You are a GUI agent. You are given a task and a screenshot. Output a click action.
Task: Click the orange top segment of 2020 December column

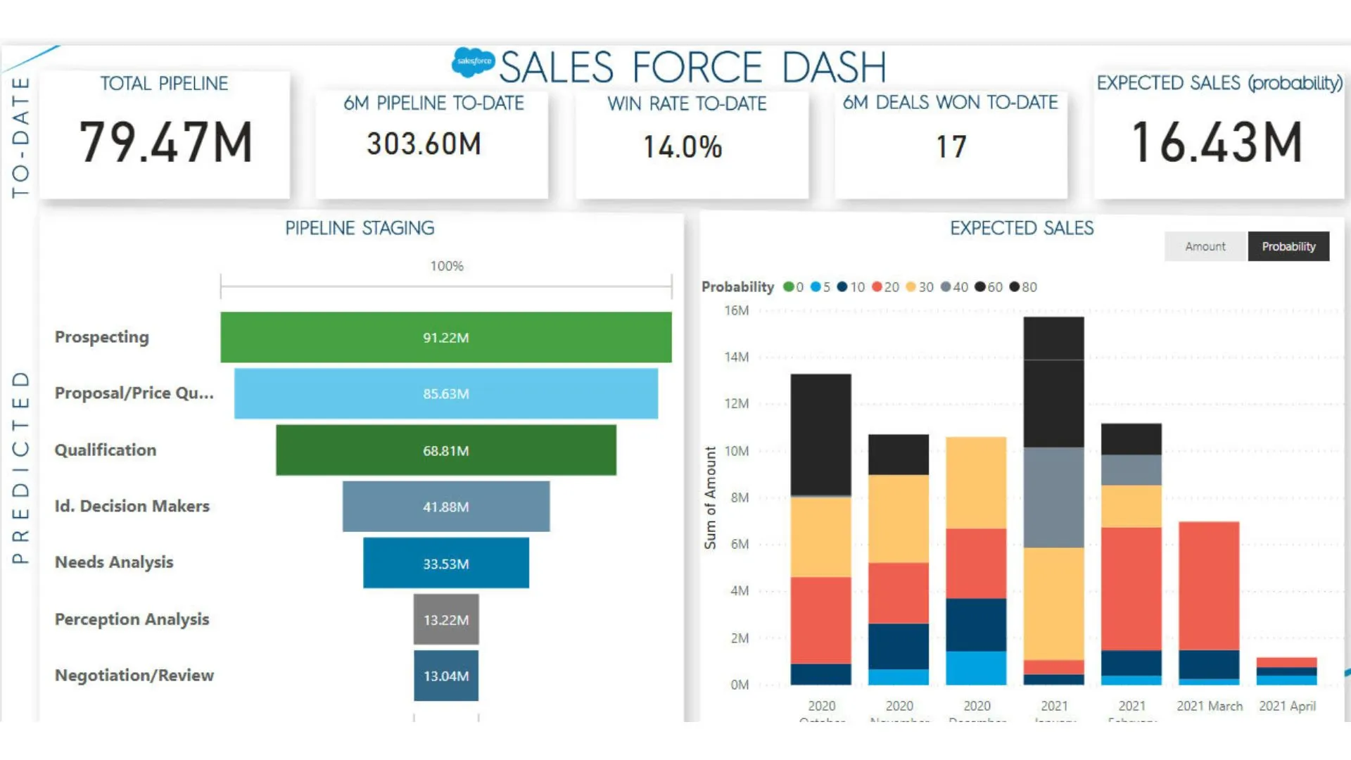(976, 483)
